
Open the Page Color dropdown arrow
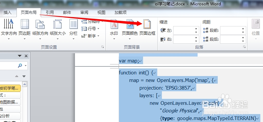pyautogui.click(x=130, y=39)
